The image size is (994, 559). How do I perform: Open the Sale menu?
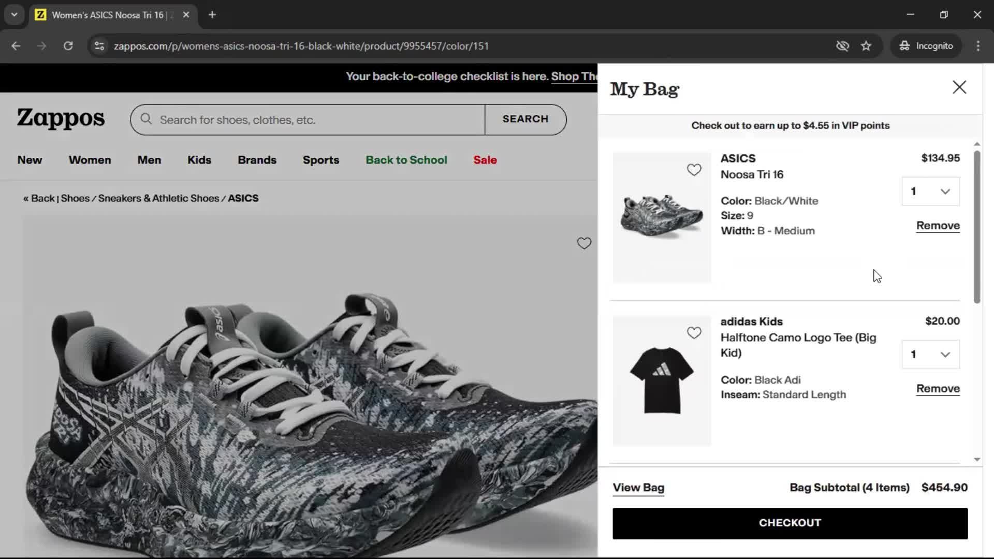(x=485, y=160)
